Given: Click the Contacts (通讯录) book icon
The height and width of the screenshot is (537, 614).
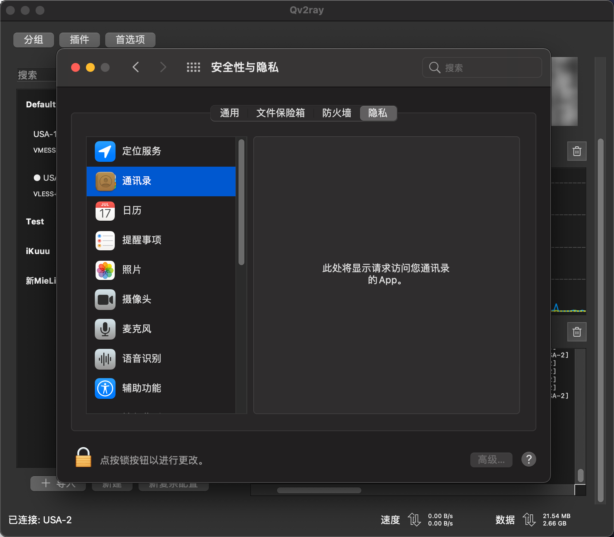Looking at the screenshot, I should point(106,181).
